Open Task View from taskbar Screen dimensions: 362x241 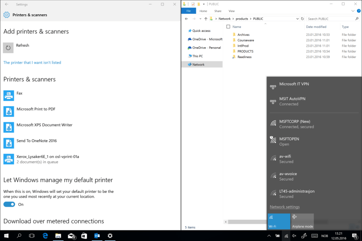[31, 236]
